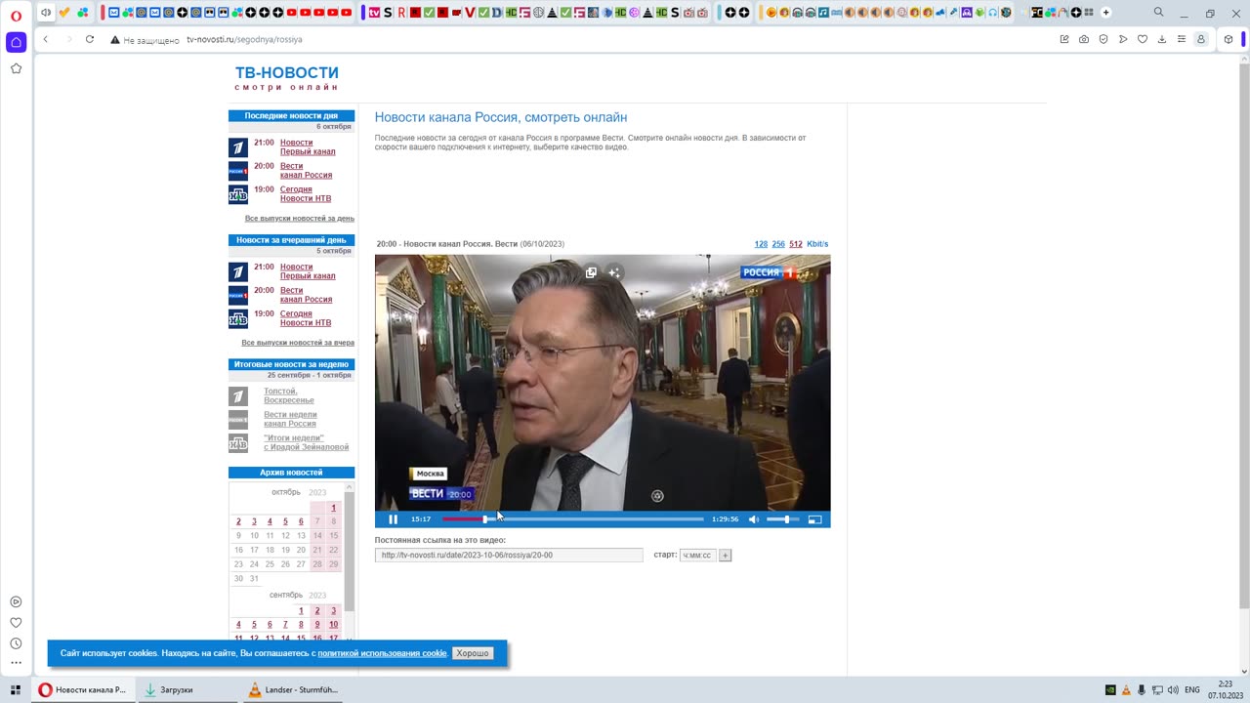The image size is (1250, 703).
Task: Open a new browser tab
Action: click(1105, 13)
